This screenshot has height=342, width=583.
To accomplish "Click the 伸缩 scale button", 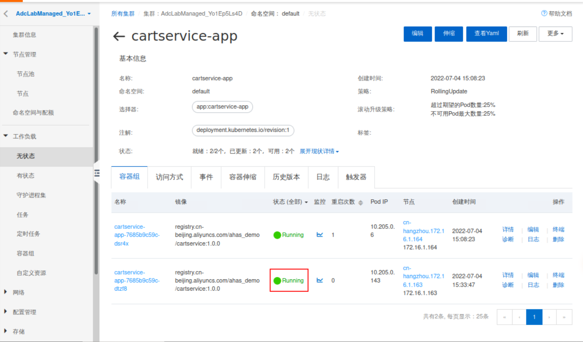I will tap(449, 34).
